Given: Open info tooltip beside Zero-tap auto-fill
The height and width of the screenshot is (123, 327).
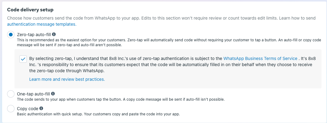Looking at the screenshot, I should pos(54,35).
